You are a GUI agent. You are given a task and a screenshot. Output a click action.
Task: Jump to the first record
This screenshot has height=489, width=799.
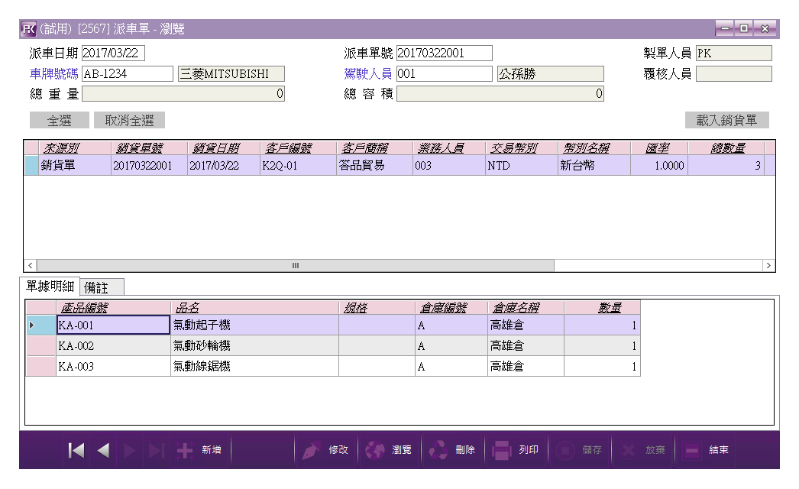coord(76,451)
